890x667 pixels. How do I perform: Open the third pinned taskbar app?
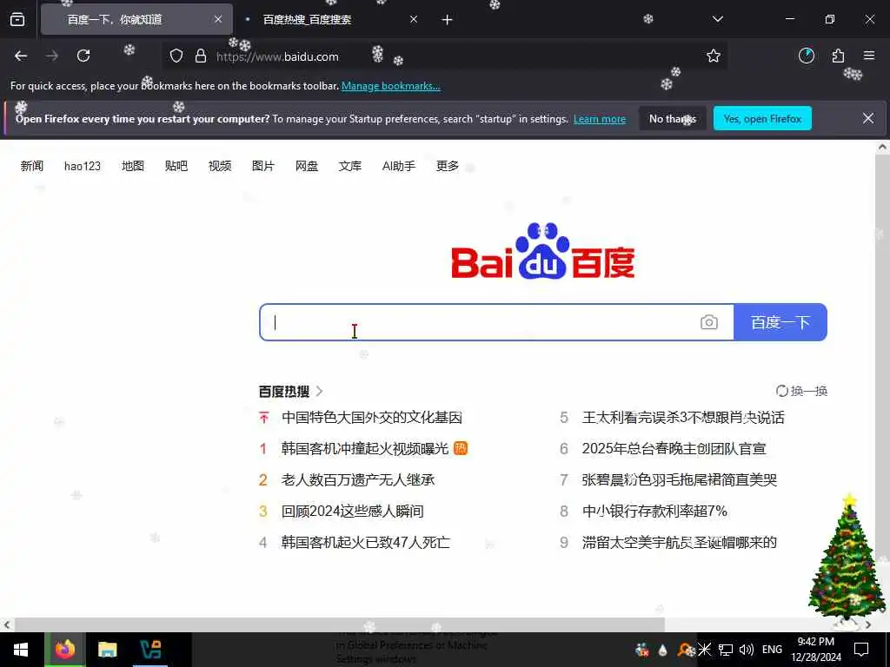(150, 650)
